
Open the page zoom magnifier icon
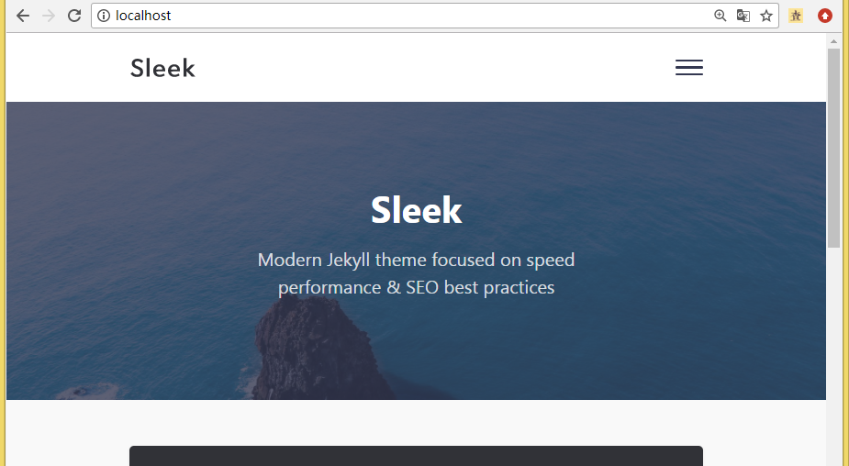(x=720, y=16)
